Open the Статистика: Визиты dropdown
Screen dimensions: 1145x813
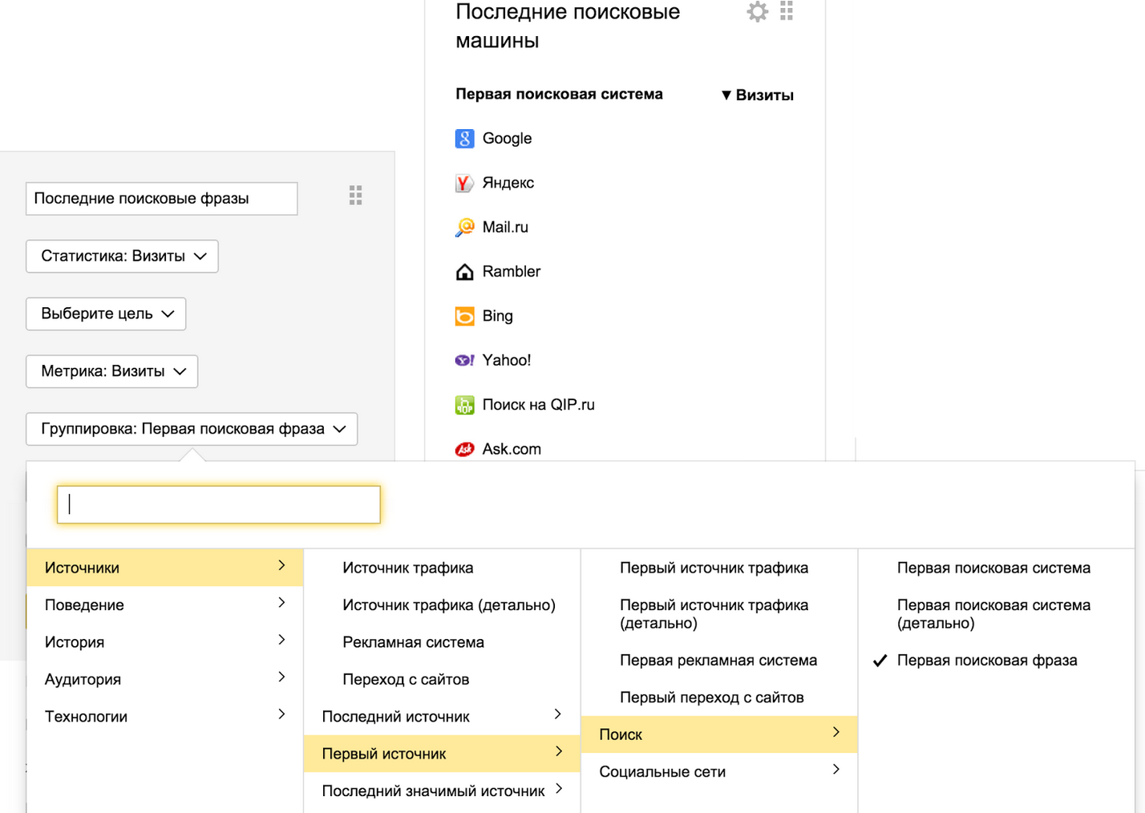(x=122, y=257)
